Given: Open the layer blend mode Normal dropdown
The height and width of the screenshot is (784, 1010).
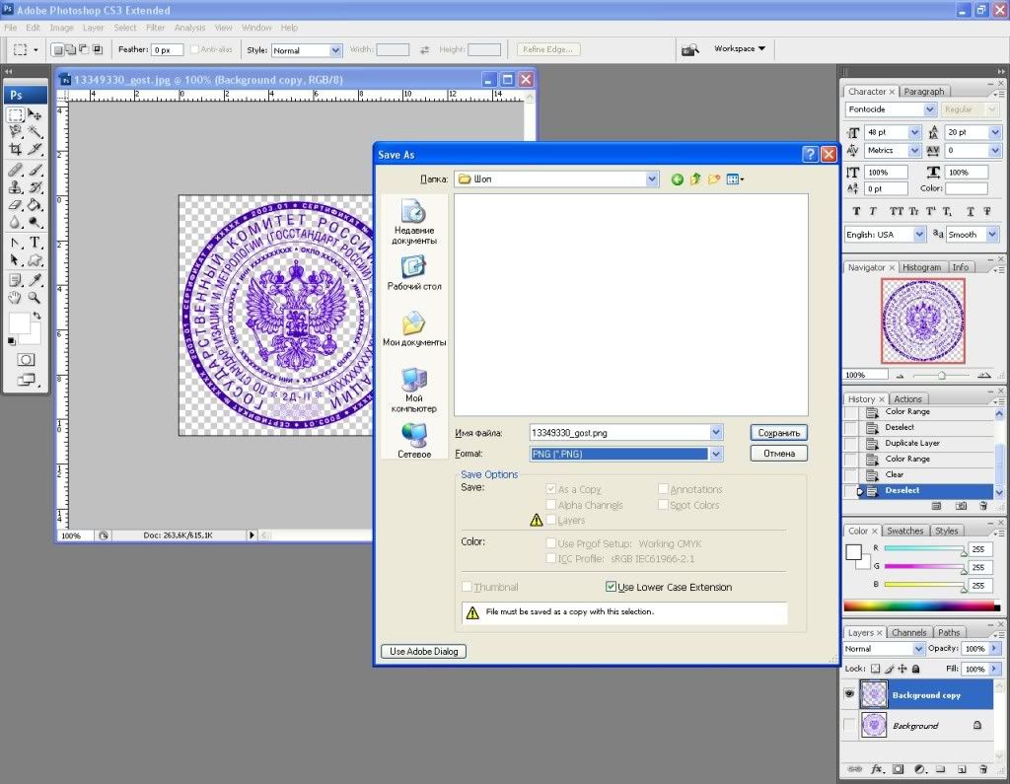Looking at the screenshot, I should click(x=918, y=649).
